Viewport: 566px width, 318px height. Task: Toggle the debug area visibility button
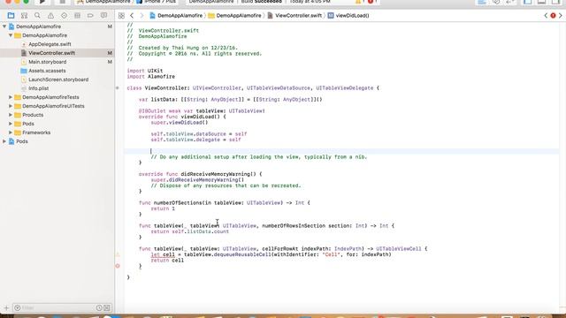541,2
